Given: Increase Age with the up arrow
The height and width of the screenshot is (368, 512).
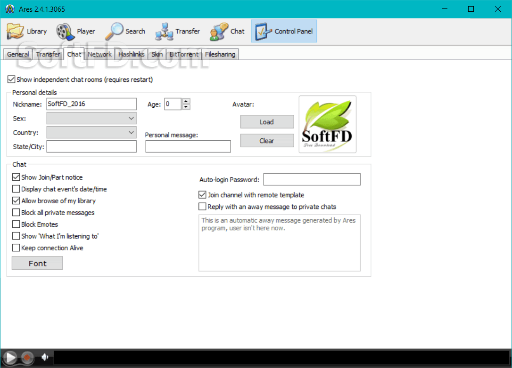Looking at the screenshot, I should pyautogui.click(x=186, y=101).
